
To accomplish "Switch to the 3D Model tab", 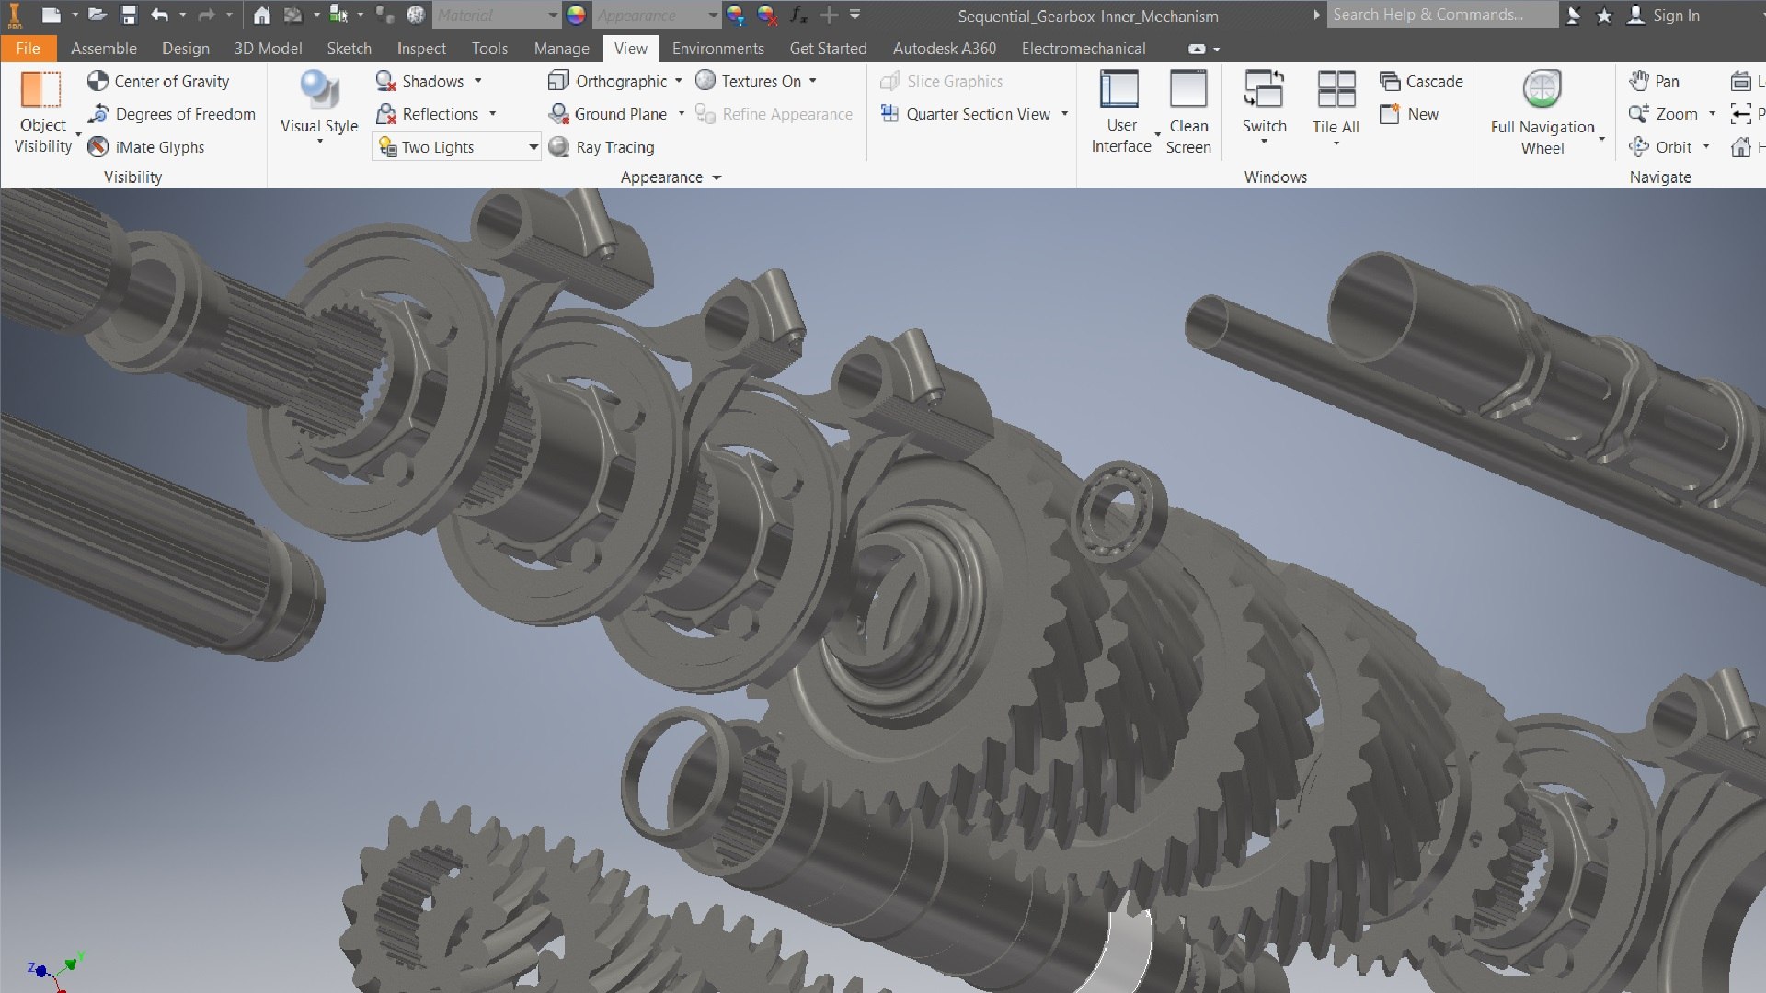I will coord(268,49).
